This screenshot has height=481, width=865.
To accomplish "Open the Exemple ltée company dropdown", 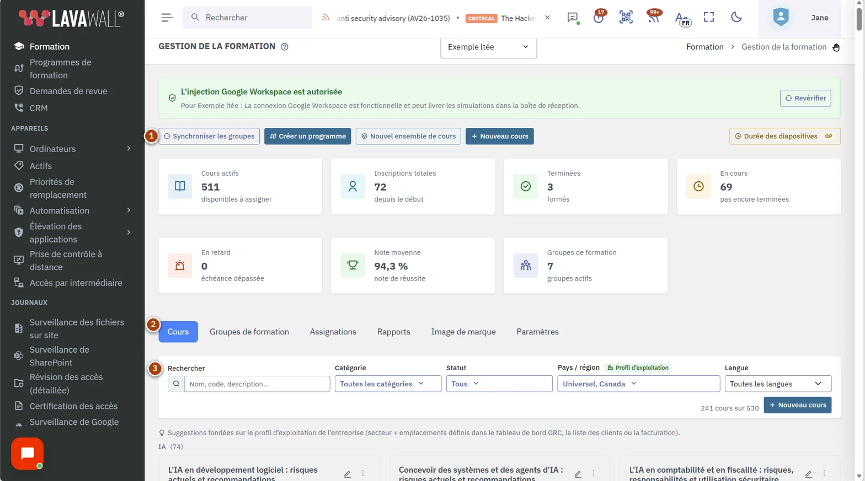I will (489, 47).
